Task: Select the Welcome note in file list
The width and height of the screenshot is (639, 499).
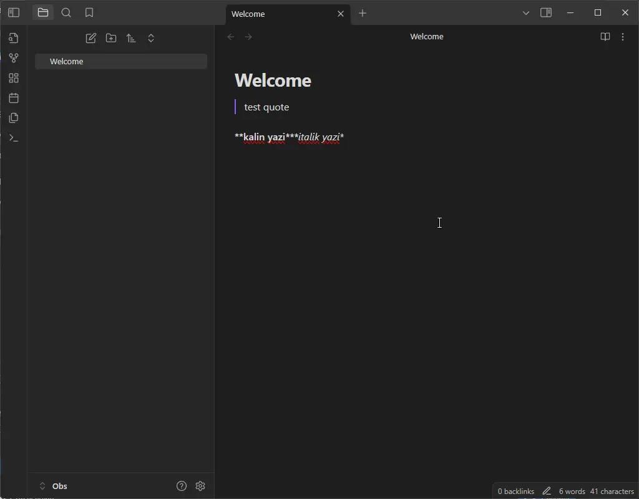Action: click(121, 62)
